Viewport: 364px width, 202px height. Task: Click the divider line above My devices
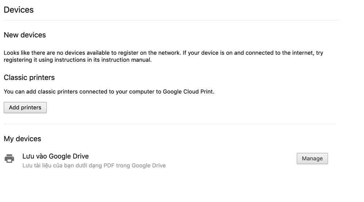pos(169,124)
